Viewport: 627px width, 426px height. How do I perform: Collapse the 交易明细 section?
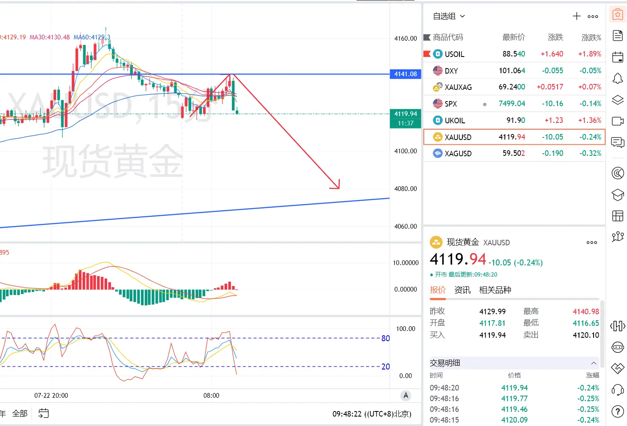pyautogui.click(x=594, y=363)
